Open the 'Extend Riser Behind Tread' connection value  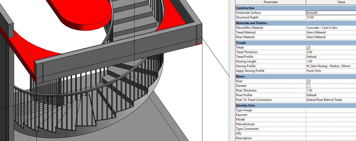(331, 100)
